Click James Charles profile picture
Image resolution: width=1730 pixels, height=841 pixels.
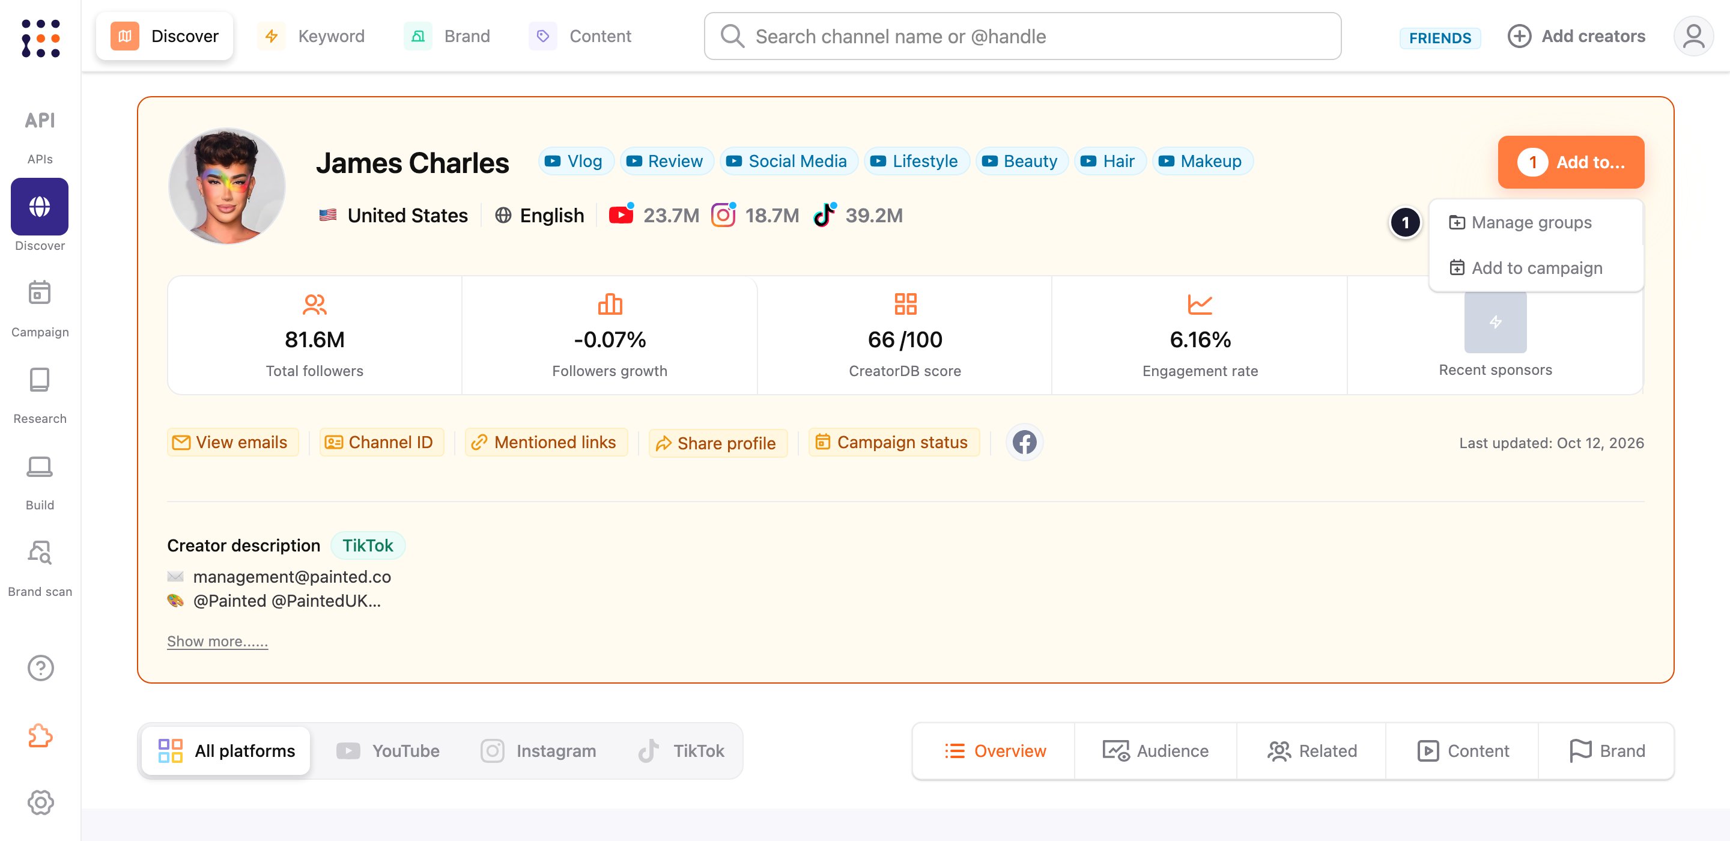(227, 186)
